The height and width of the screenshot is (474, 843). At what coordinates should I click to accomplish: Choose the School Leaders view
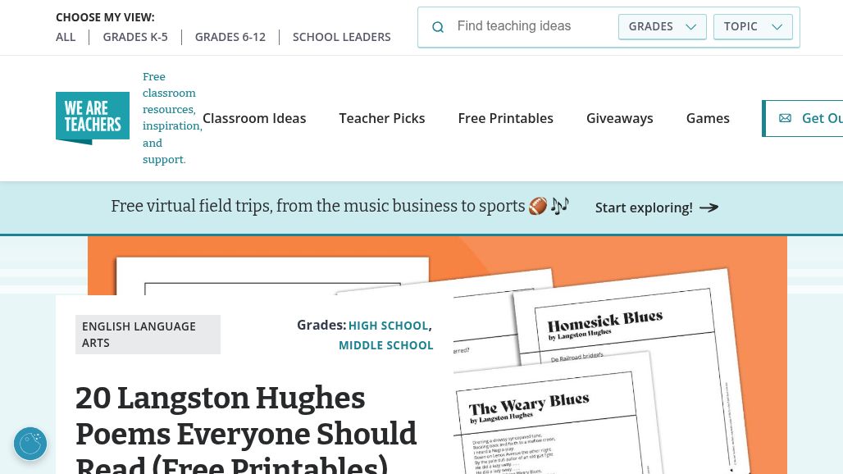[x=341, y=37]
